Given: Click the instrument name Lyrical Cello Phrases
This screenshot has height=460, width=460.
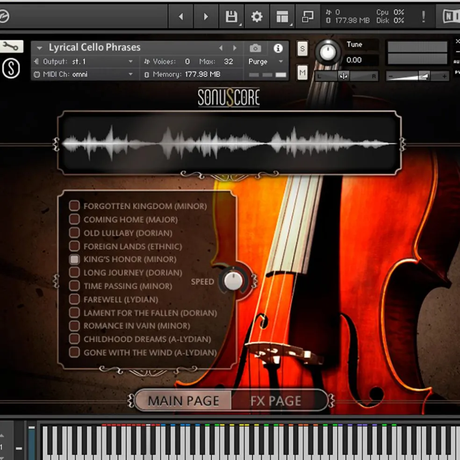Looking at the screenshot, I should [94, 48].
